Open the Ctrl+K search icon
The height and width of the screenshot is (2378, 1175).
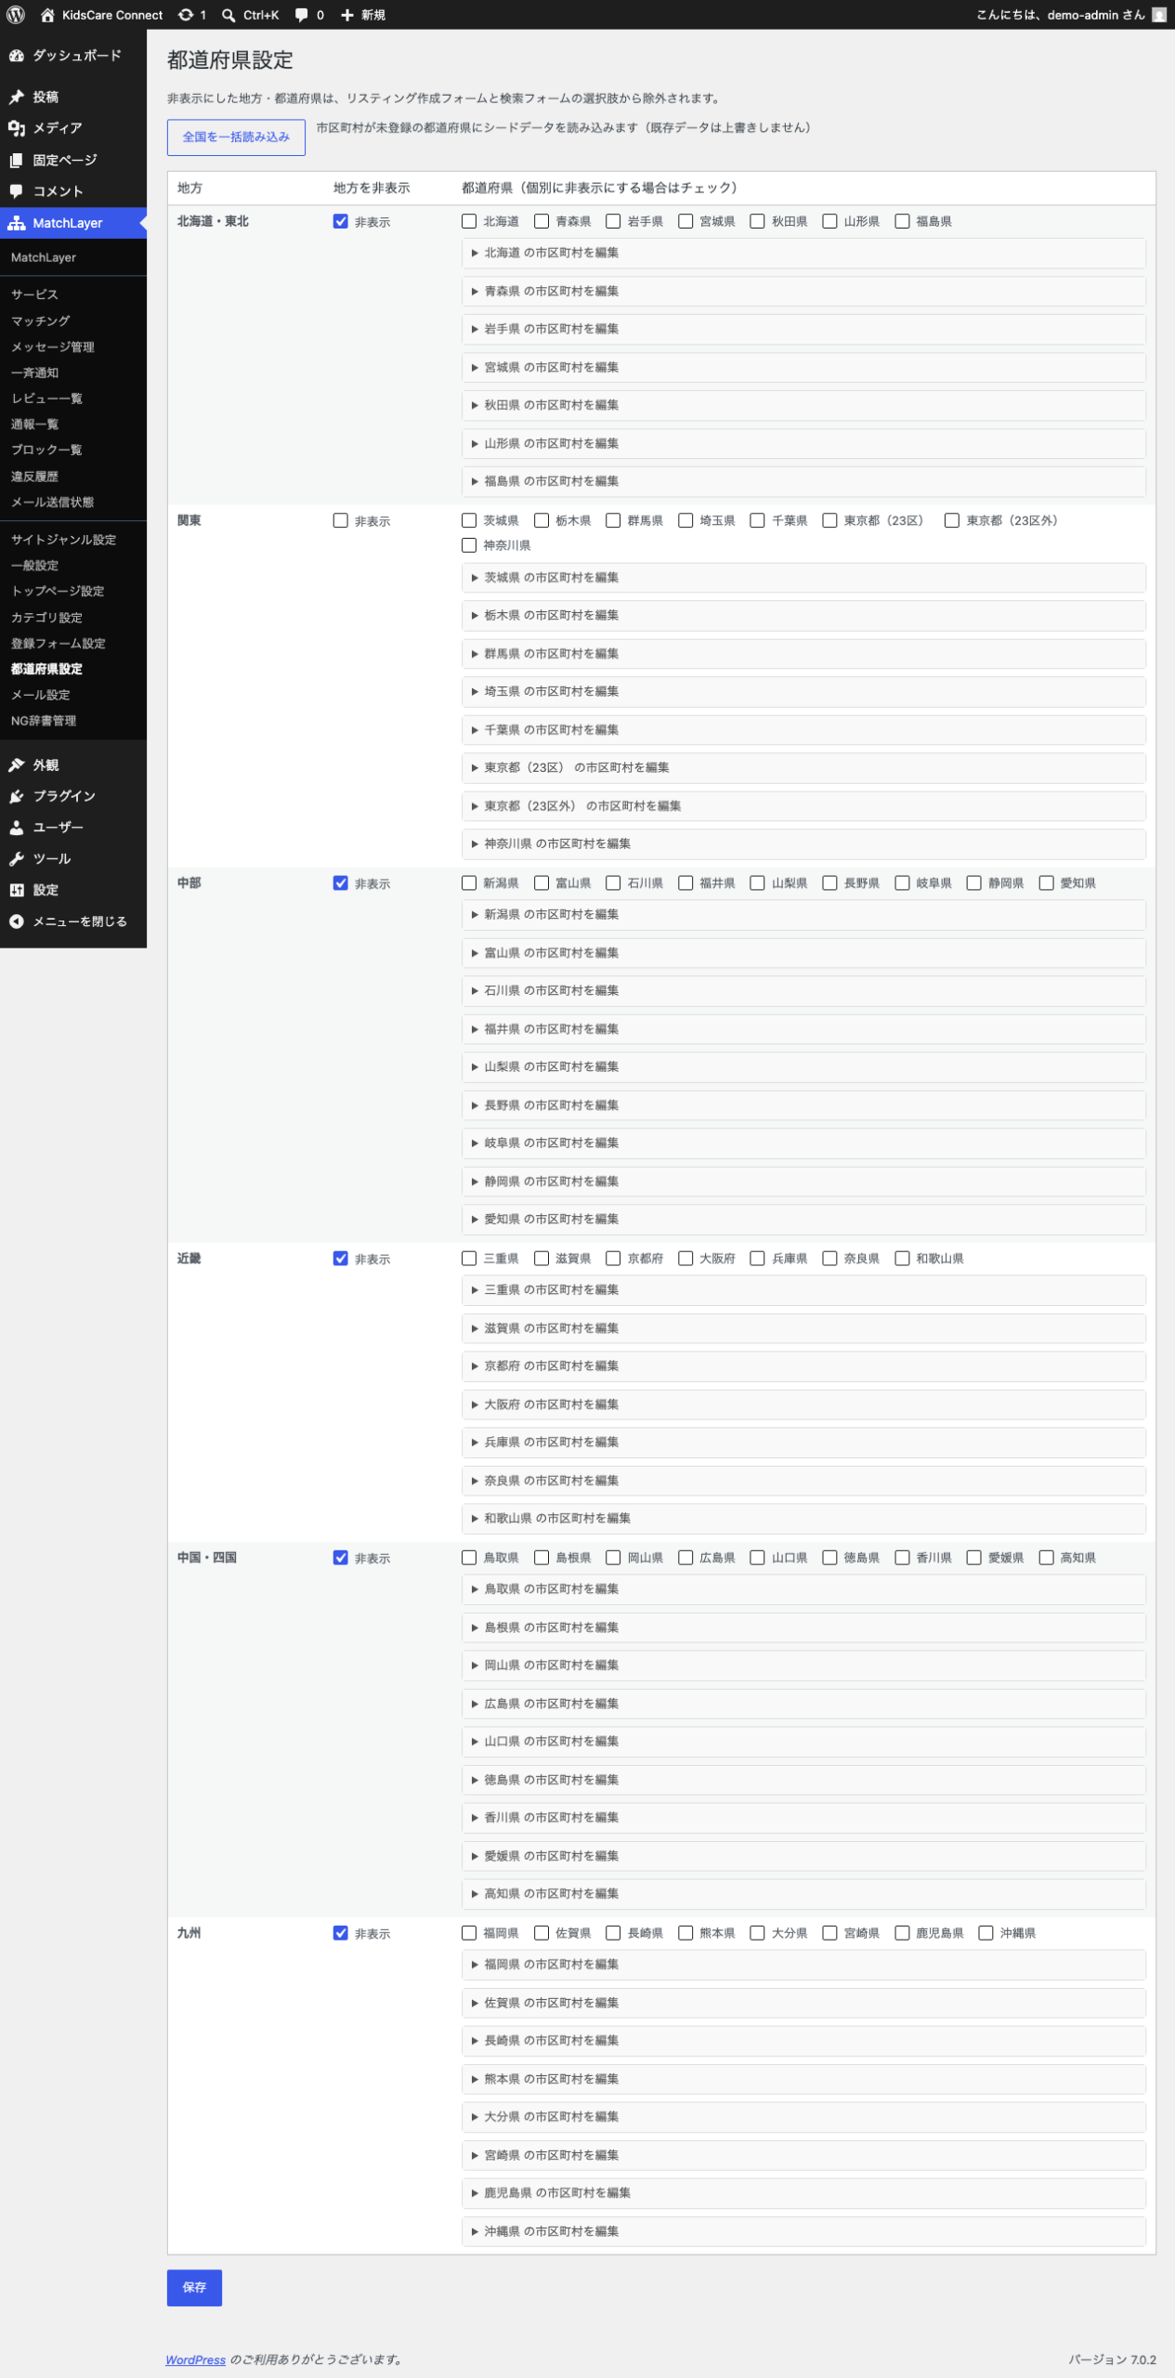tap(228, 15)
